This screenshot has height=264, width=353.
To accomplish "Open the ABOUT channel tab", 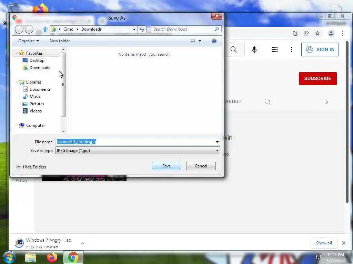I will [x=233, y=101].
